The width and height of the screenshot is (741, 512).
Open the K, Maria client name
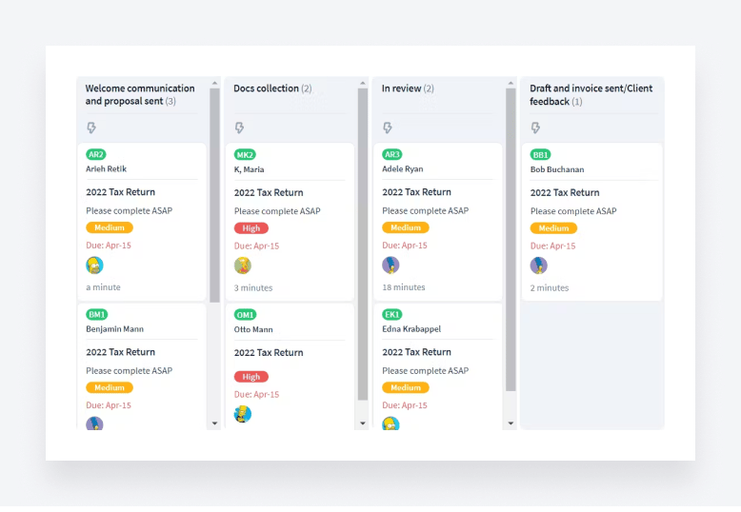[x=249, y=169]
